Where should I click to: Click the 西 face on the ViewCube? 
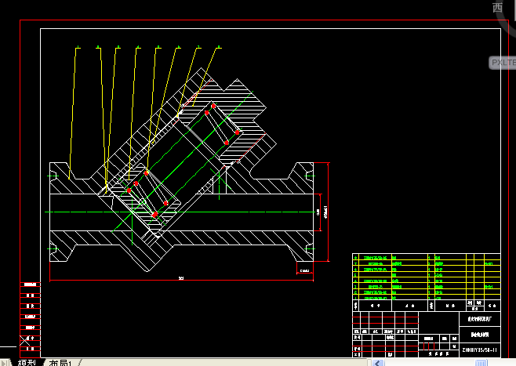tap(497, 8)
